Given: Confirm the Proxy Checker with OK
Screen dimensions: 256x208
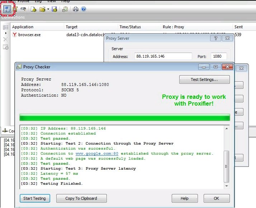Looking at the screenshot, I should click(x=217, y=198).
